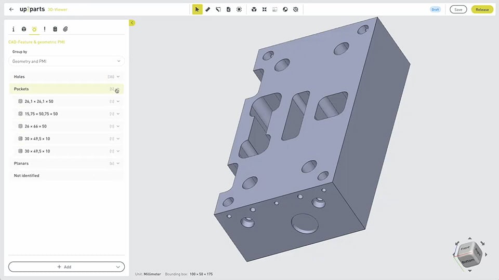Viewport: 499px width, 280px height.
Task: Click pocket icon for 26 × 66 × 50
Action: tap(20, 126)
